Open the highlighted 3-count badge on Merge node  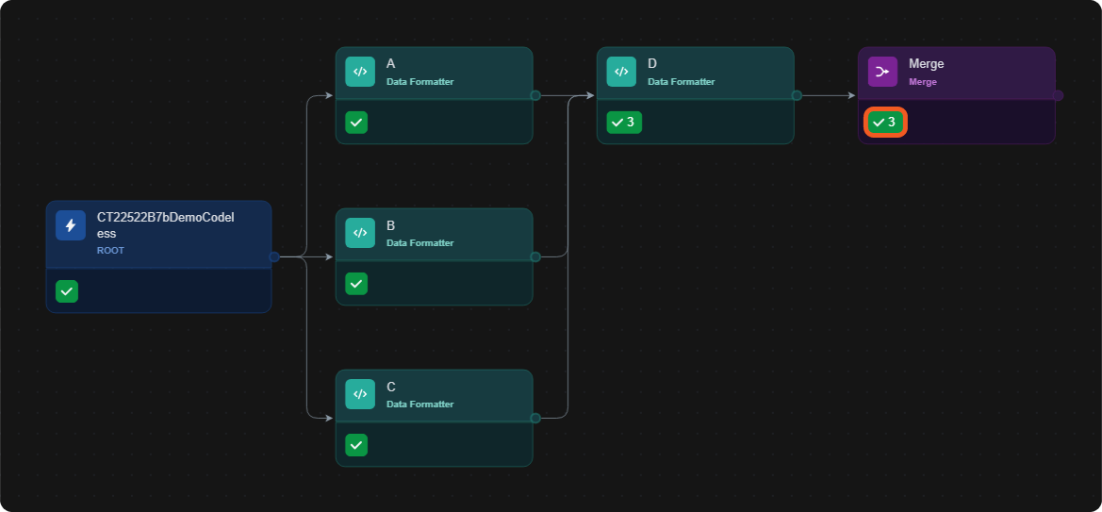pos(885,123)
